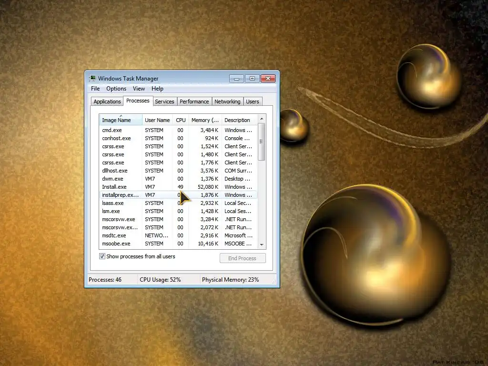Image resolution: width=488 pixels, height=366 pixels.
Task: Sort by User Name column header
Action: point(157,120)
